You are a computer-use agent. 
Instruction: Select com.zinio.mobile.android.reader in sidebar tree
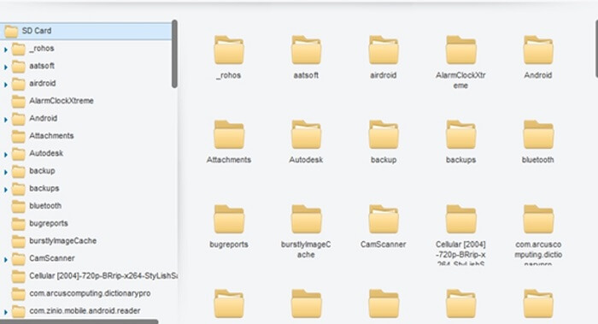click(76, 311)
